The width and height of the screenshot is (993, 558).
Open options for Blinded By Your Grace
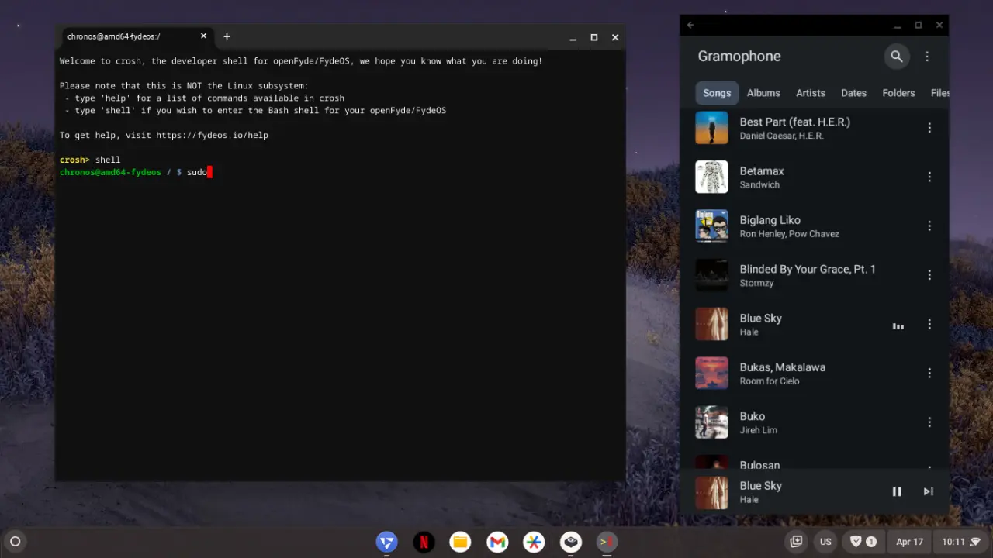click(x=929, y=275)
